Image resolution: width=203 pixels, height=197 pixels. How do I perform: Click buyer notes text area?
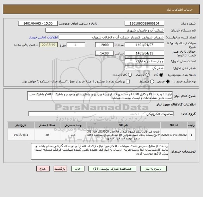click(x=100, y=151)
